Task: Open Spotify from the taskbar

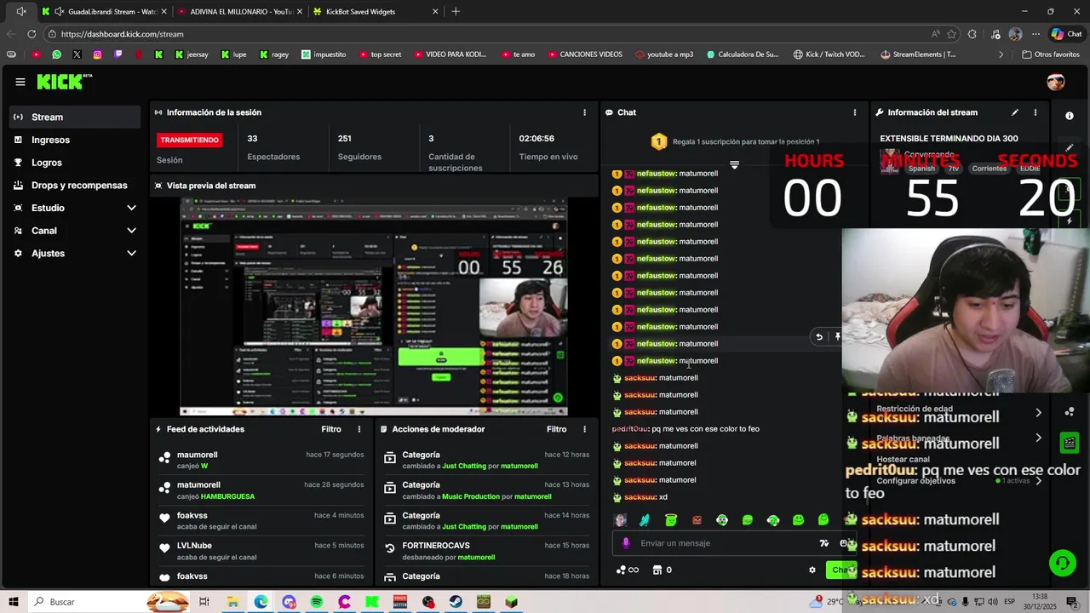Action: pos(317,602)
